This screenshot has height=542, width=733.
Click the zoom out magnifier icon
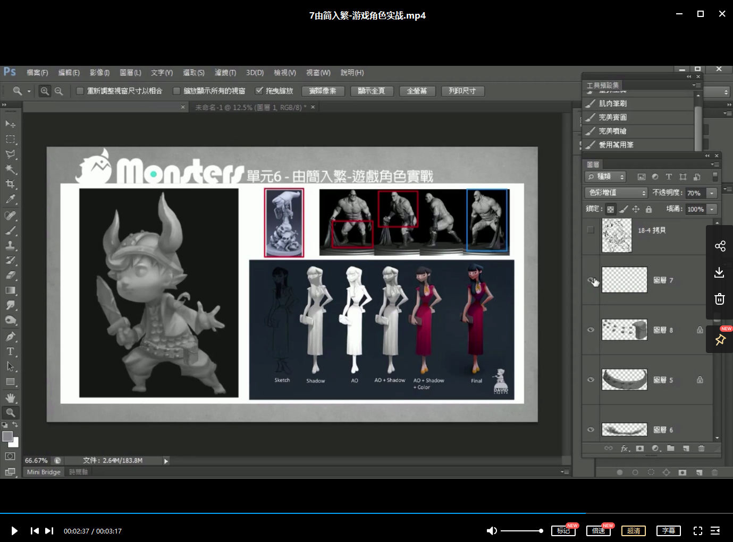pyautogui.click(x=59, y=91)
